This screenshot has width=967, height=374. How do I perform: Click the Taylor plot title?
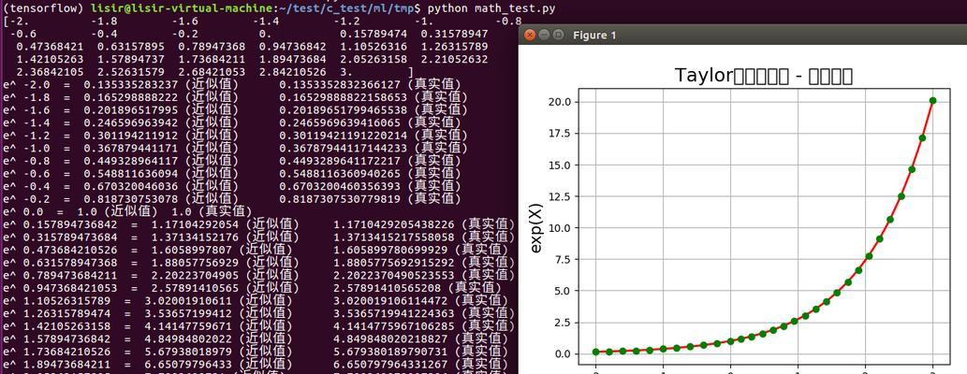coord(764,76)
